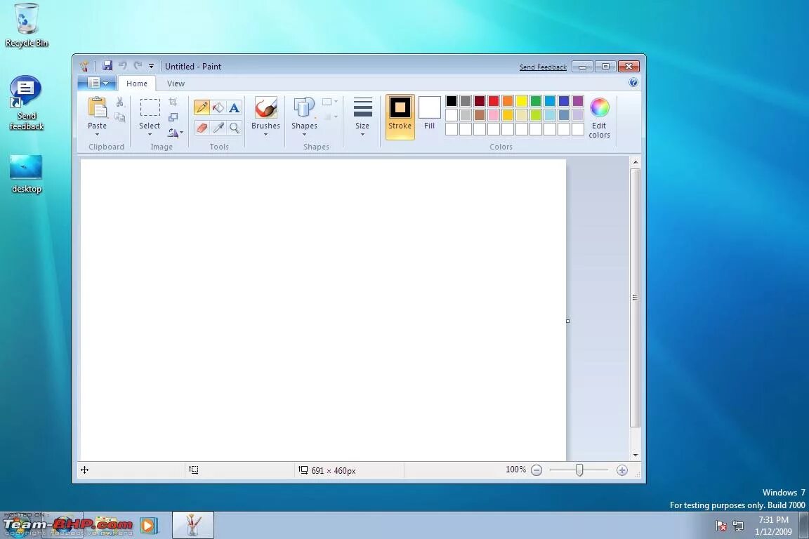Image resolution: width=809 pixels, height=539 pixels.
Task: Open Paint Help question mark icon
Action: coord(633,83)
